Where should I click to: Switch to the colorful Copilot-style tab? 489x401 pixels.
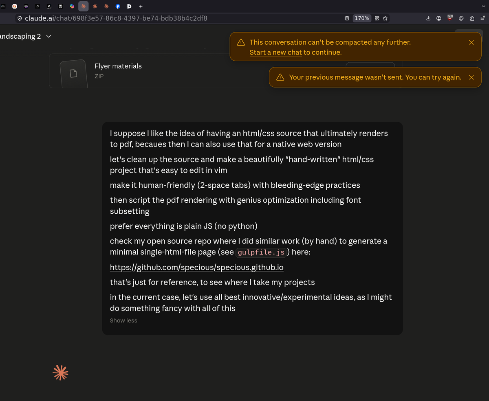point(72,7)
